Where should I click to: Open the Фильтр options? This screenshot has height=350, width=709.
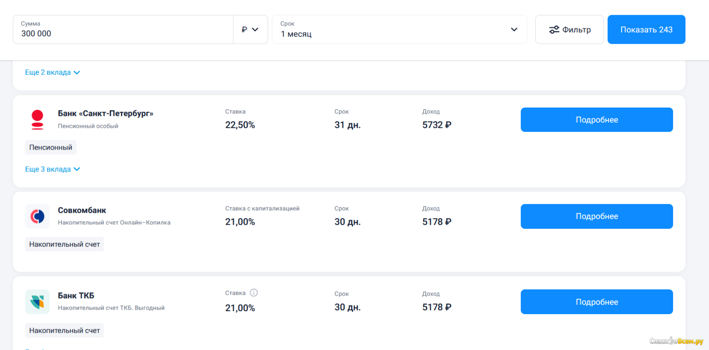(569, 30)
